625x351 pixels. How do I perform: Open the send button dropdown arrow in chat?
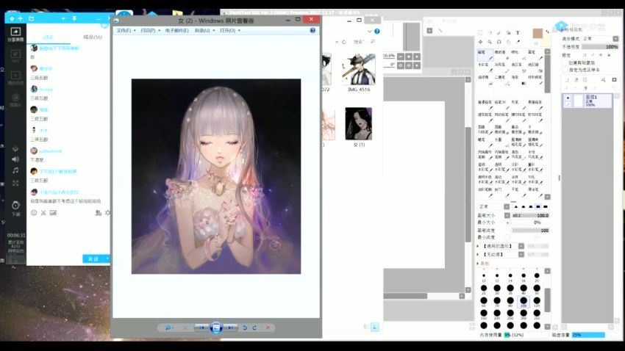pos(107,259)
